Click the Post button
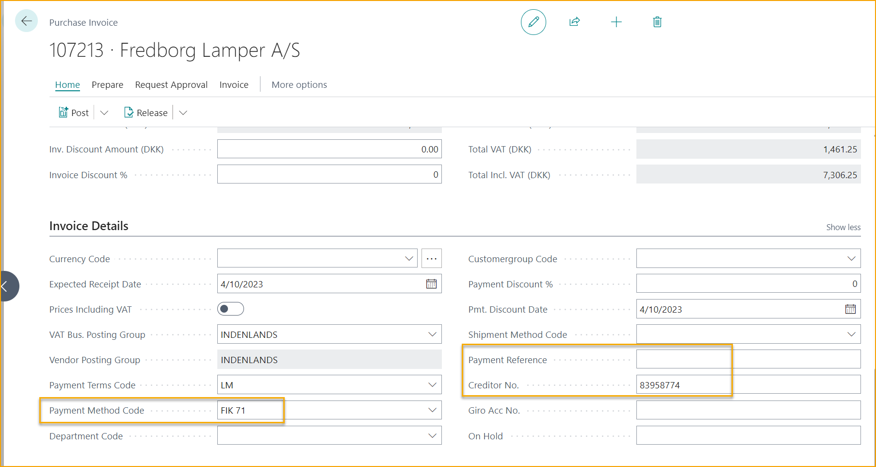876x467 pixels. (74, 113)
